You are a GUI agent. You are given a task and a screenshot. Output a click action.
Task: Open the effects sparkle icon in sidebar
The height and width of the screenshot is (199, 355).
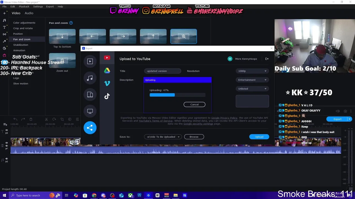[4, 41]
